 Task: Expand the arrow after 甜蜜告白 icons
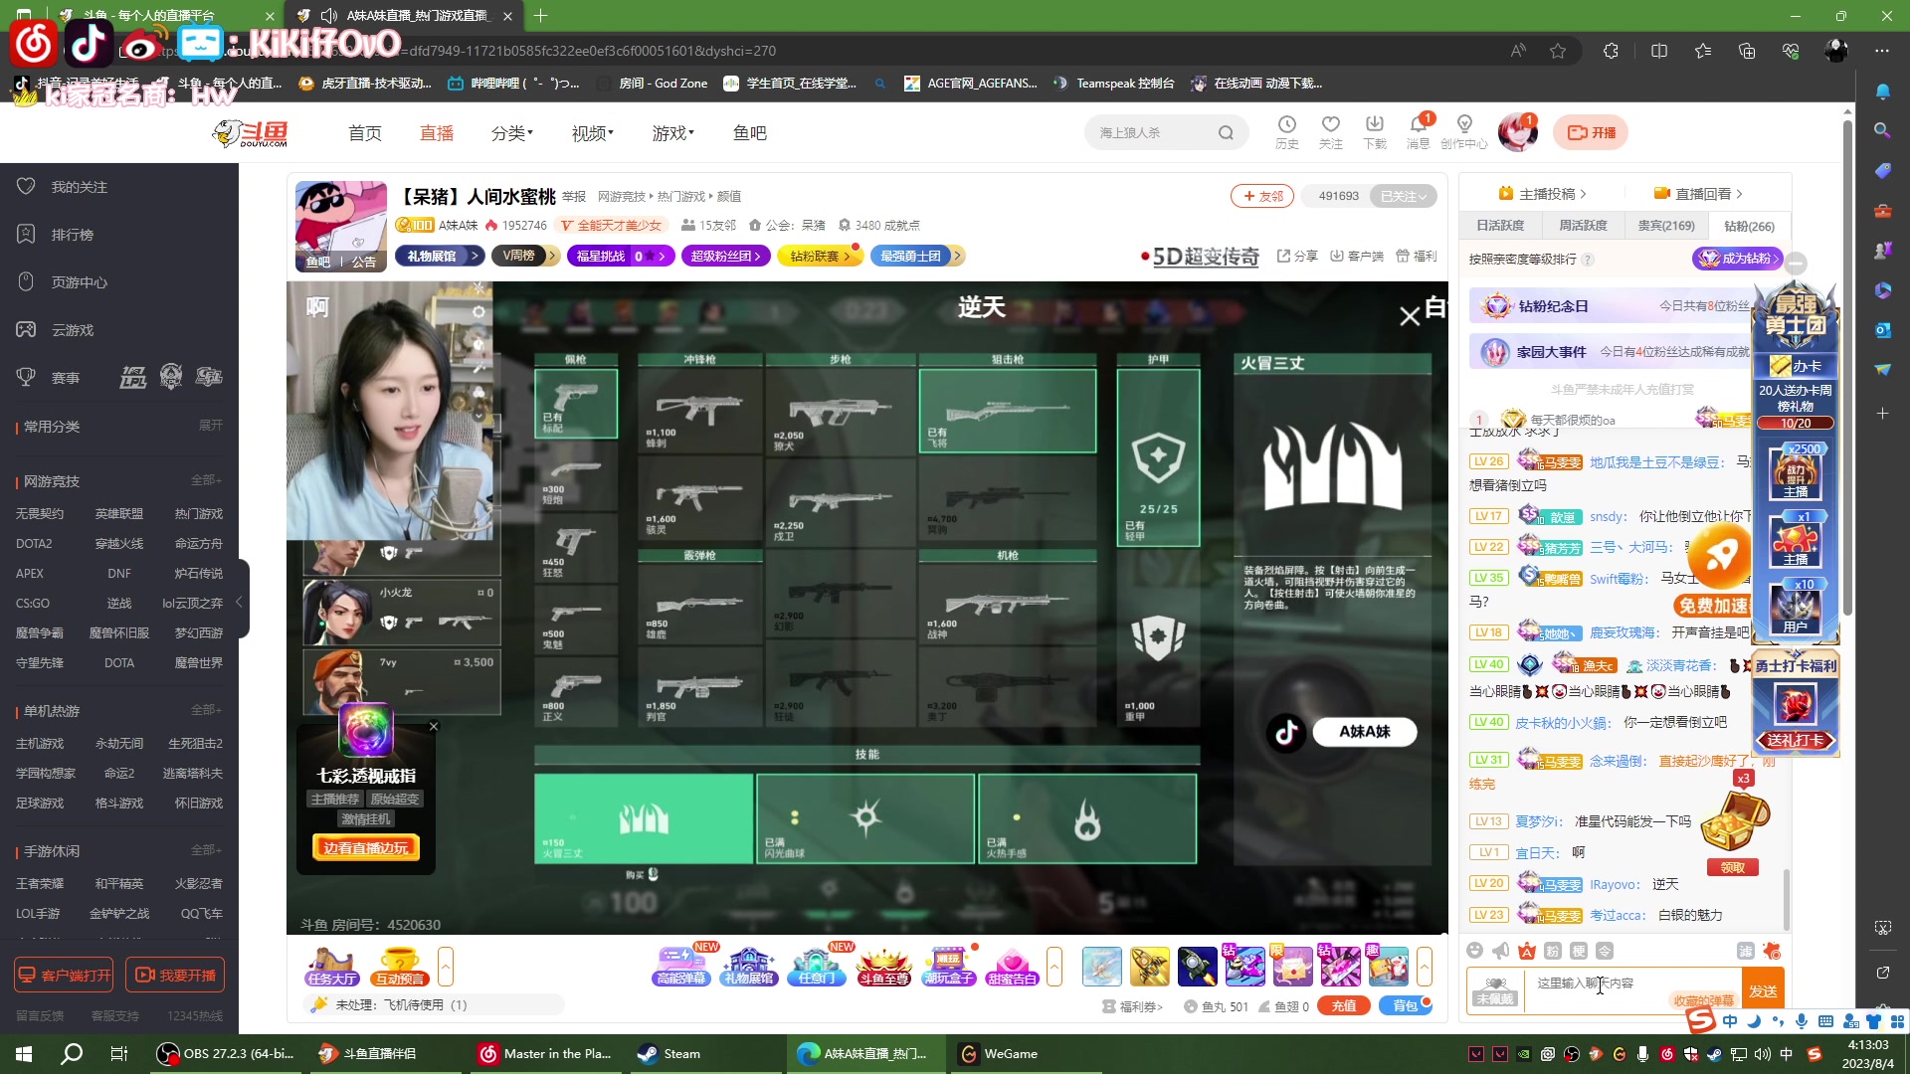pos(1054,966)
